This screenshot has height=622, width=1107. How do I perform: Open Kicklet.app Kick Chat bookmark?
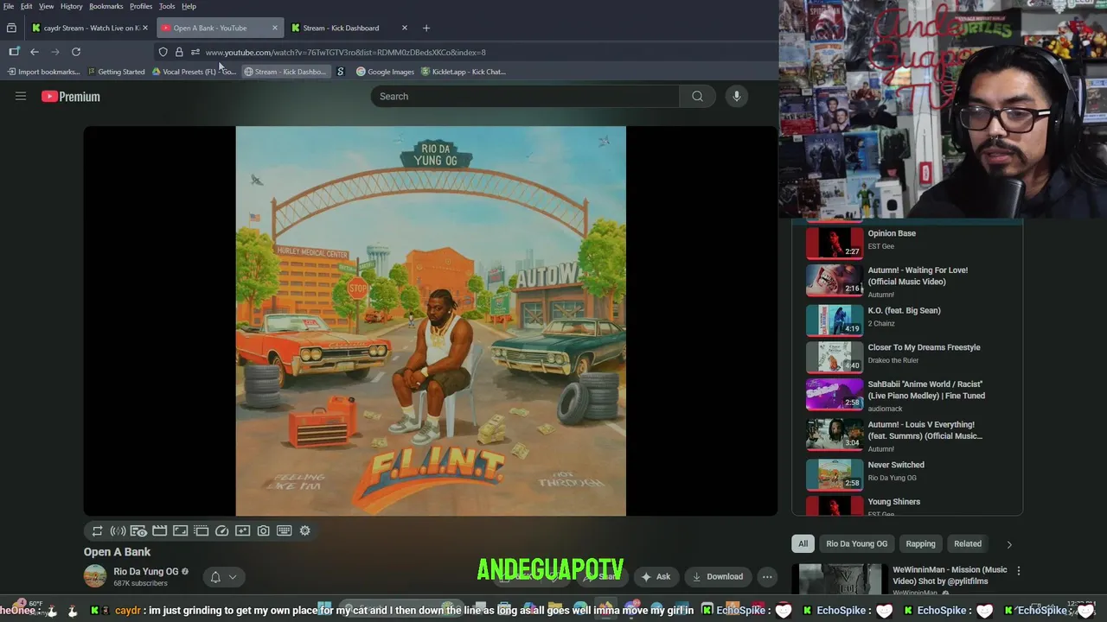click(464, 72)
